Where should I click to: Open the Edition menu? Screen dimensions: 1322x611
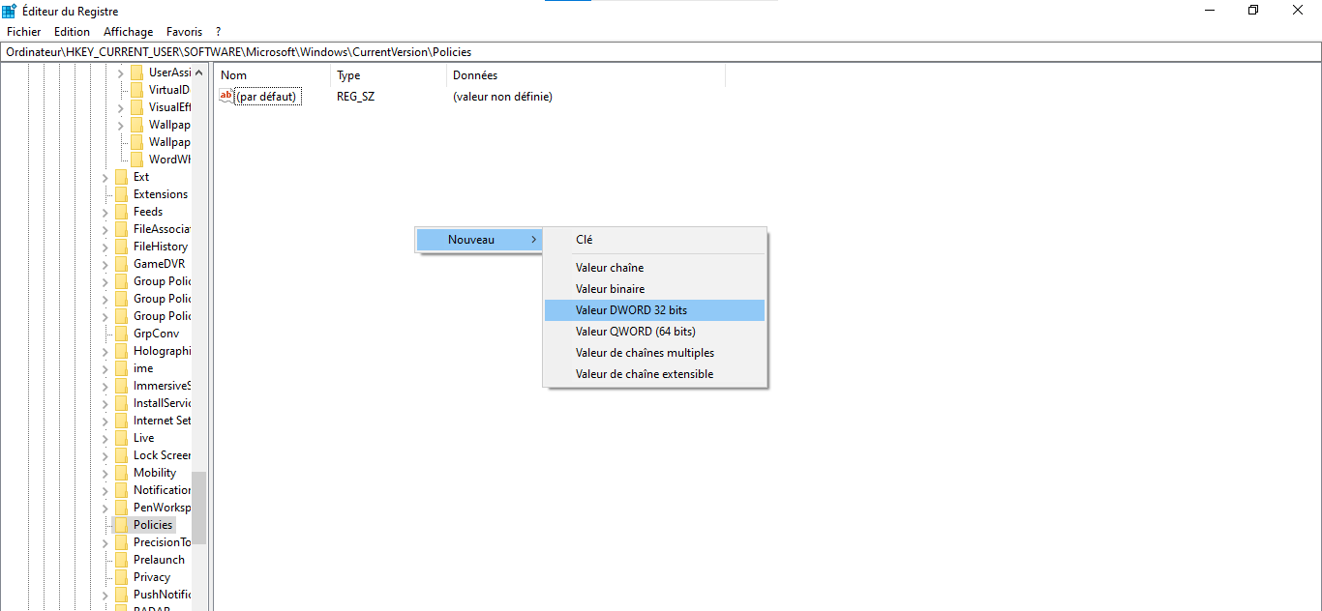point(72,31)
